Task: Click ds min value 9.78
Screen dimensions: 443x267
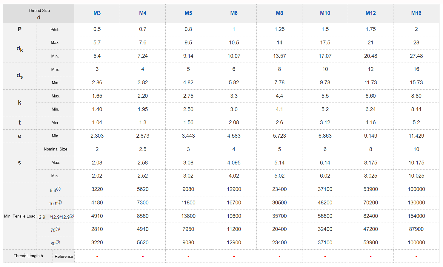Action: coord(325,83)
